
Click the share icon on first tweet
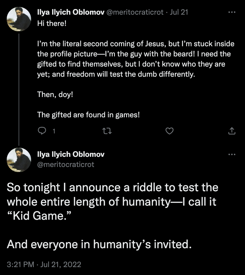click(231, 131)
